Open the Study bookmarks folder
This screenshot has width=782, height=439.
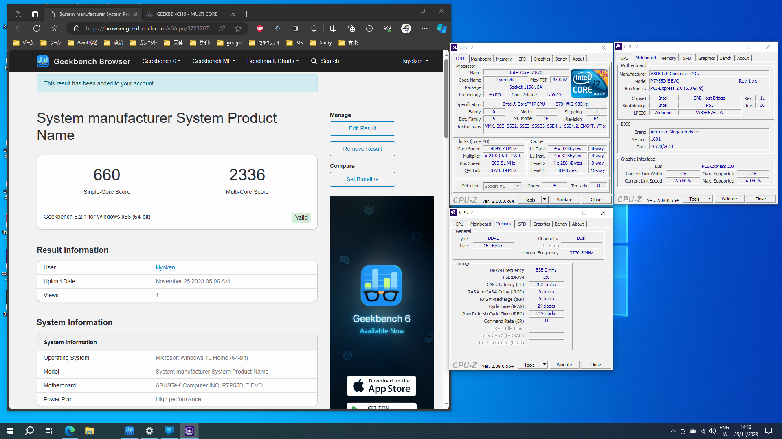tap(321, 43)
